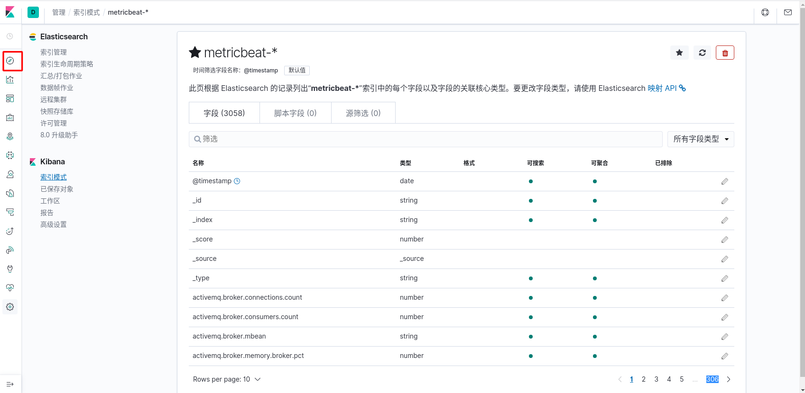
Task: Open 许可管理 menu item
Action: coord(54,123)
